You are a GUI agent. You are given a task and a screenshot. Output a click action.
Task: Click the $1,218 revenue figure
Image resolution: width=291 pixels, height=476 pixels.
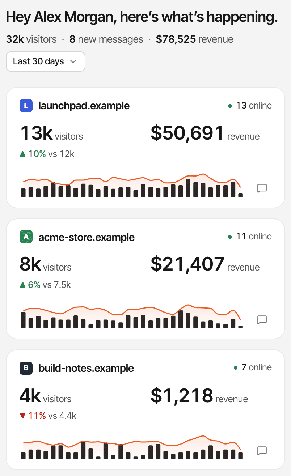(199, 395)
